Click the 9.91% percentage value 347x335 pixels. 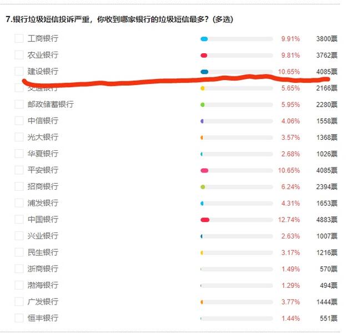click(x=290, y=39)
